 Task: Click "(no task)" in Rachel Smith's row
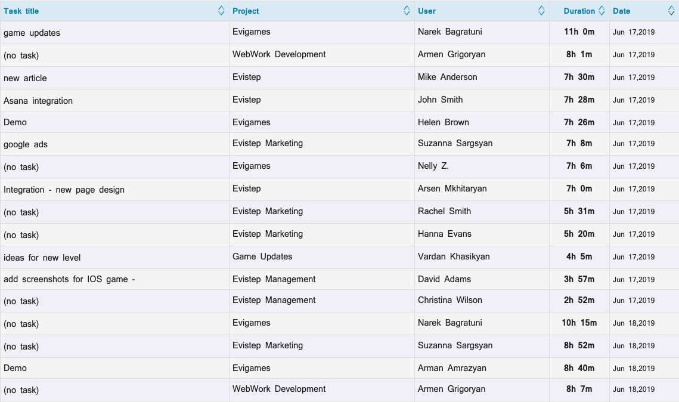point(21,213)
